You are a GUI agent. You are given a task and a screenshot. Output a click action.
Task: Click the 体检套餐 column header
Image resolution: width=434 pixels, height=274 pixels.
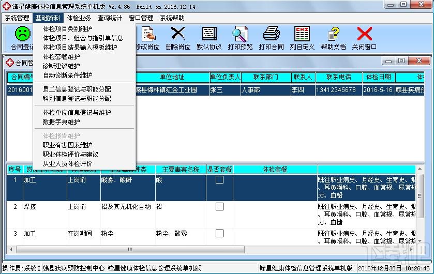point(275,170)
